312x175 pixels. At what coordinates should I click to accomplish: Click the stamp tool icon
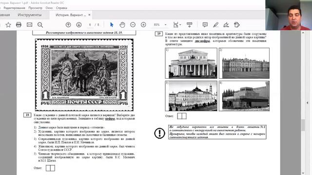pyautogui.click(x=237, y=25)
